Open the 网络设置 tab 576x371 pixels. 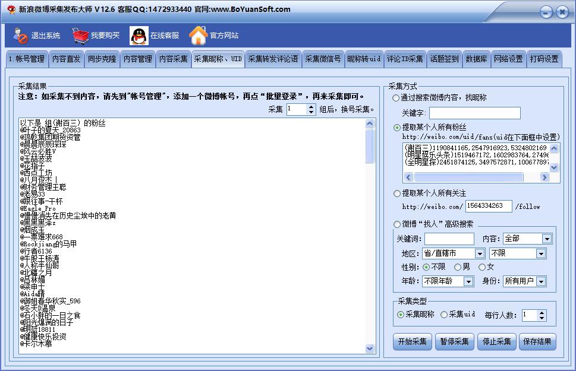(508, 59)
